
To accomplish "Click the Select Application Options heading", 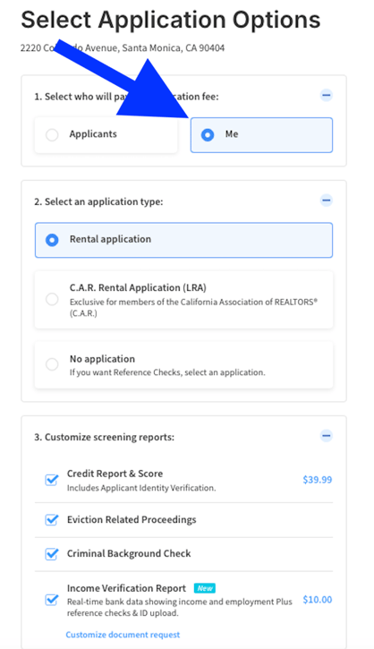I will coord(171,20).
